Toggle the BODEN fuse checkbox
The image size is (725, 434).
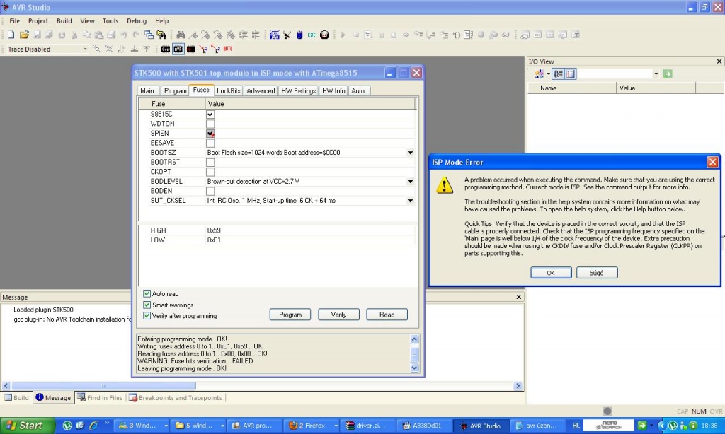click(x=210, y=191)
